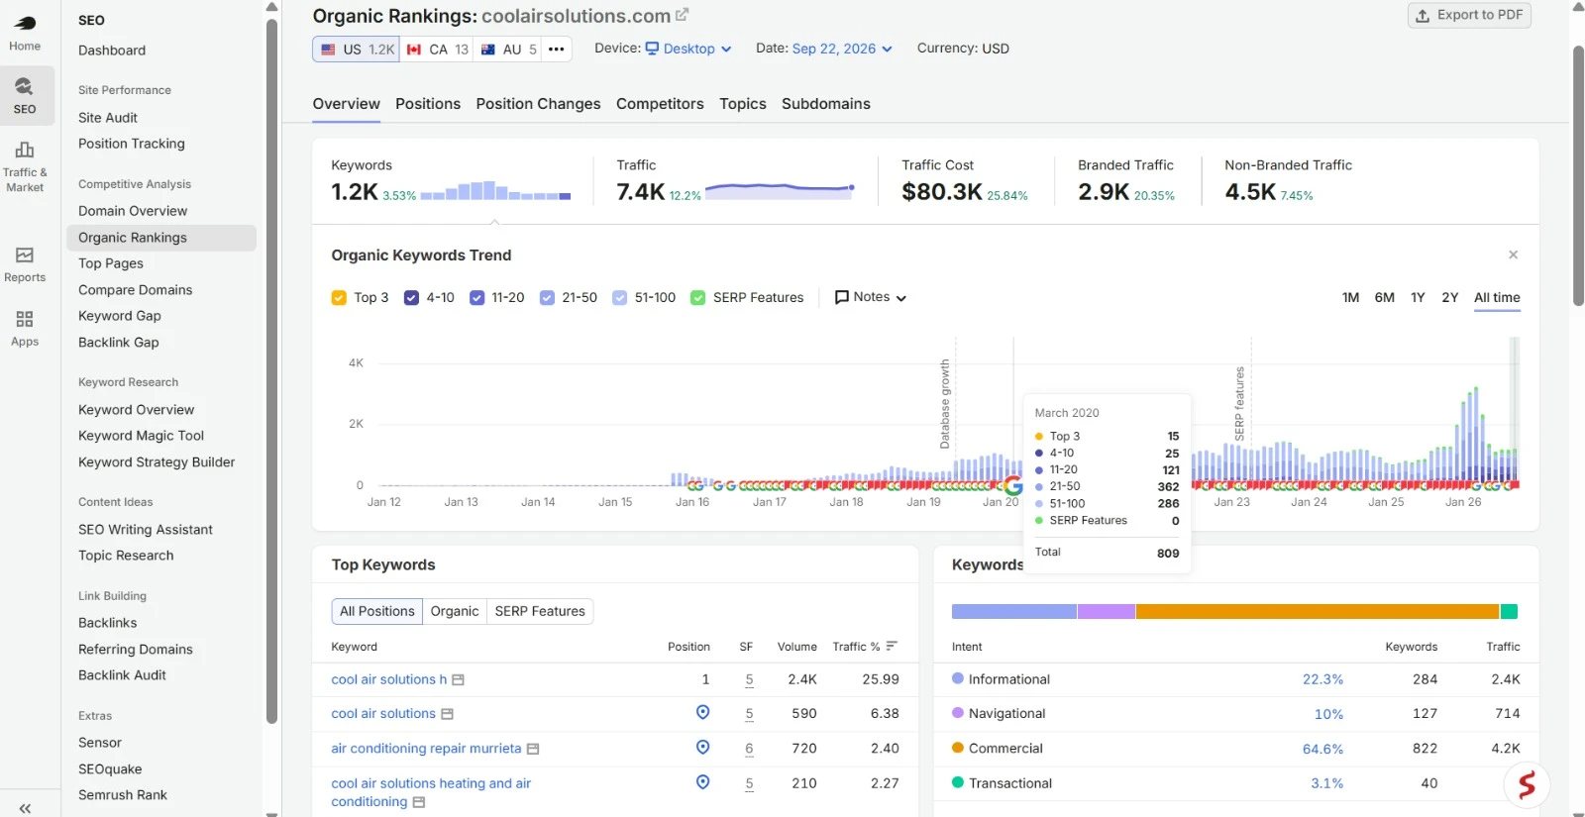1585x817 pixels.
Task: Click the main page vertical scrollbar
Action: click(x=1578, y=175)
